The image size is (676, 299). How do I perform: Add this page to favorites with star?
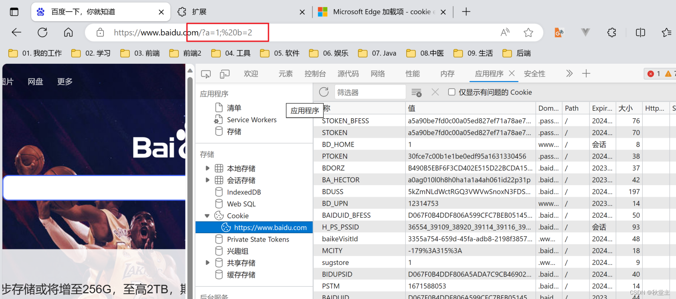tap(529, 32)
